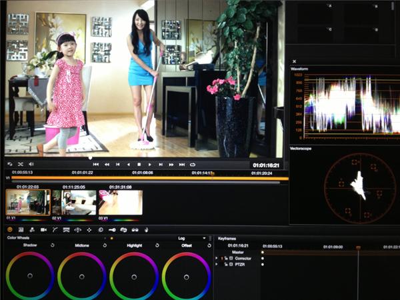Click the viewer scrubber position handle
The width and height of the screenshot is (400, 300).
[90, 158]
